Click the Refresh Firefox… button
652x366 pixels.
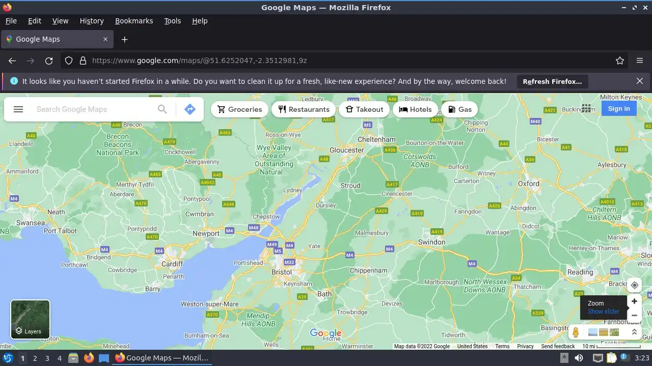point(552,81)
